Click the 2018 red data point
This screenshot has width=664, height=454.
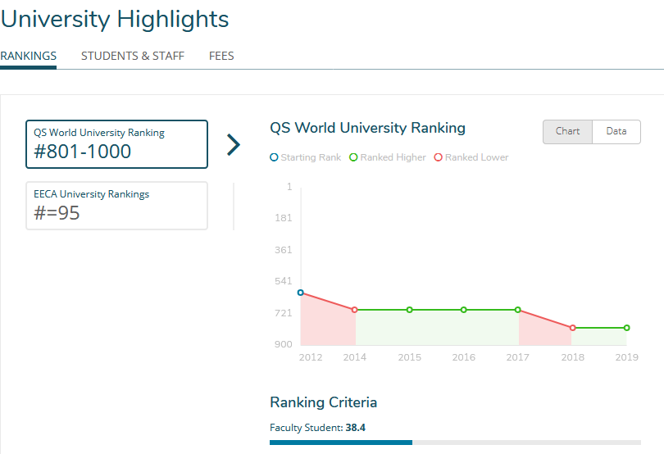pos(572,328)
